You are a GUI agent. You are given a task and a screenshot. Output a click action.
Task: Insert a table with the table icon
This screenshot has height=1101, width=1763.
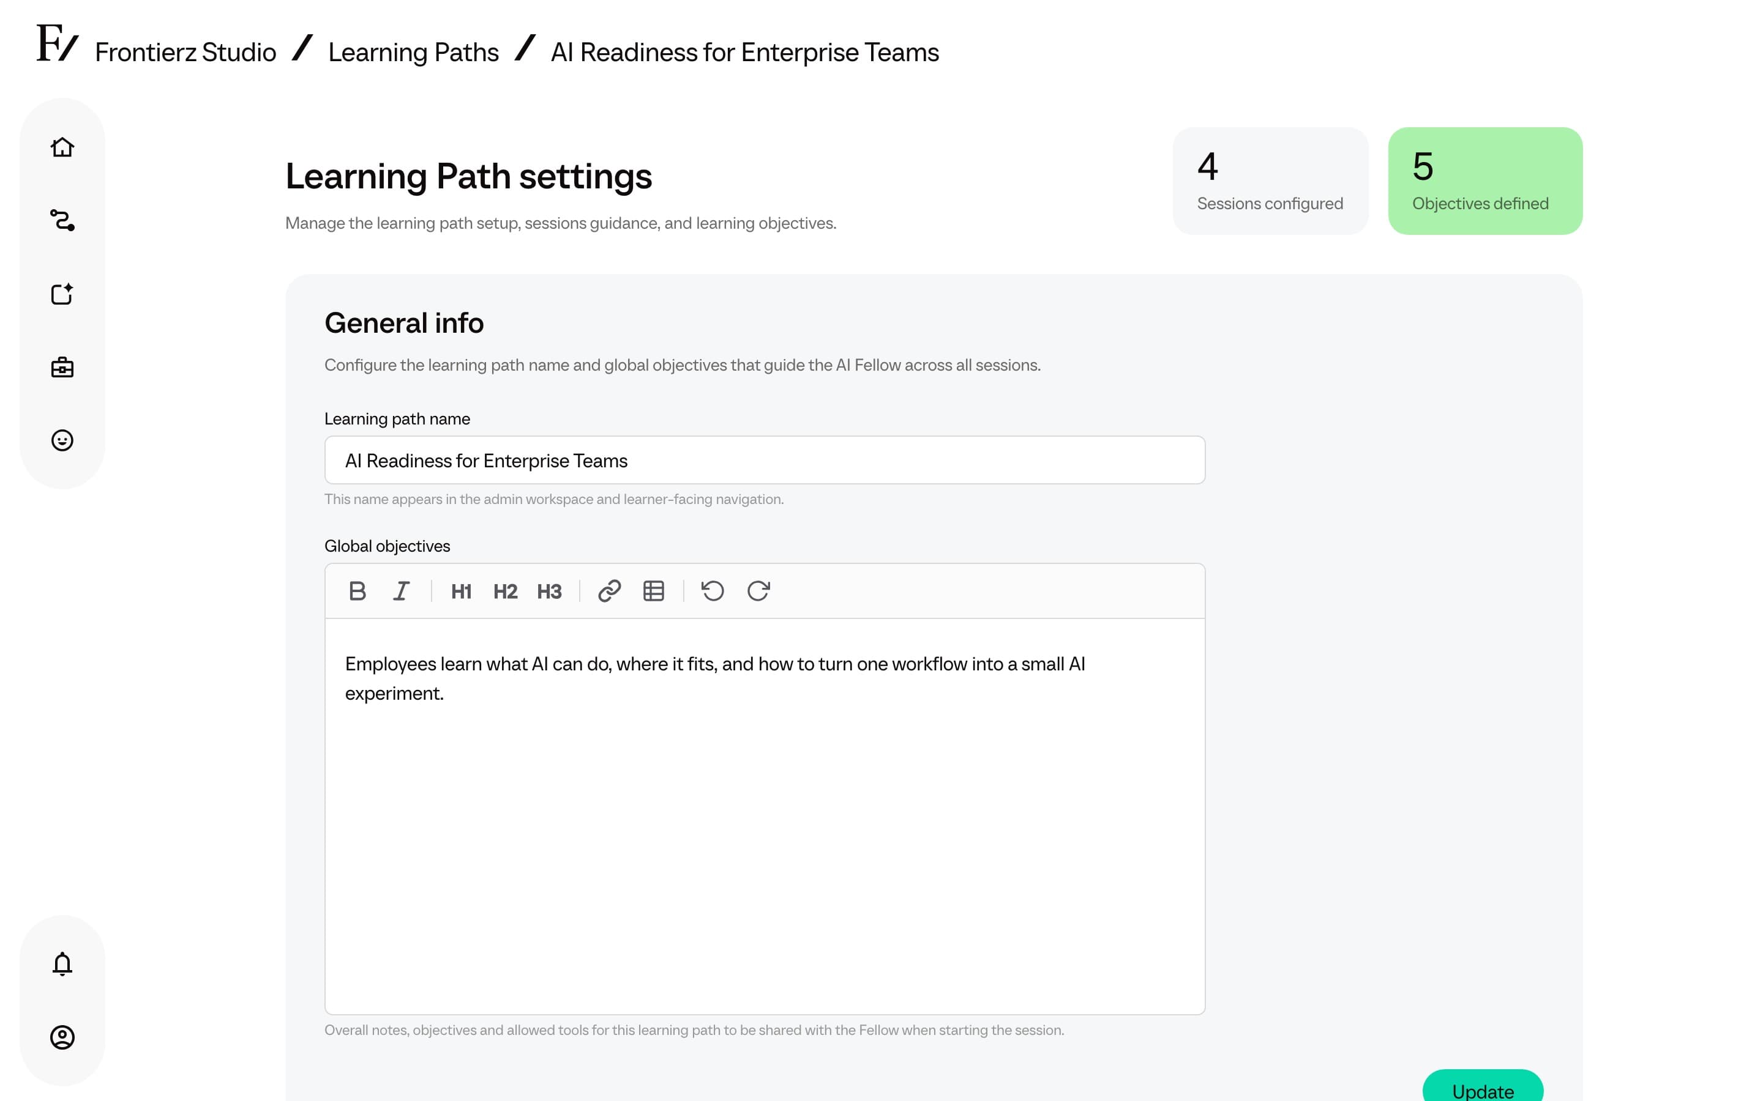pos(654,590)
